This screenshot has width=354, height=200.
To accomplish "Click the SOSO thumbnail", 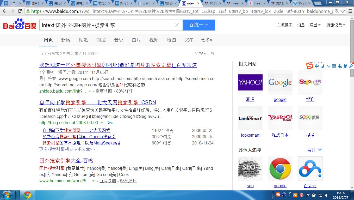I will 310,118.
